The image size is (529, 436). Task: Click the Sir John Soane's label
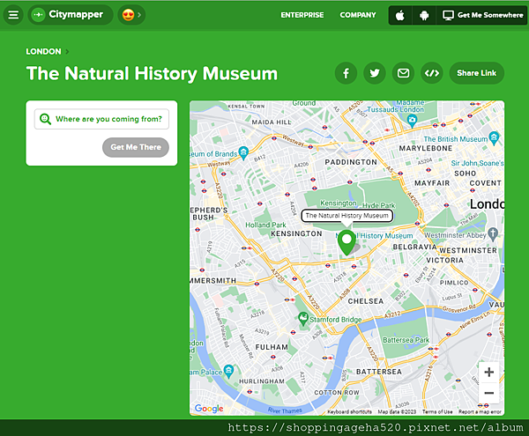[477, 163]
